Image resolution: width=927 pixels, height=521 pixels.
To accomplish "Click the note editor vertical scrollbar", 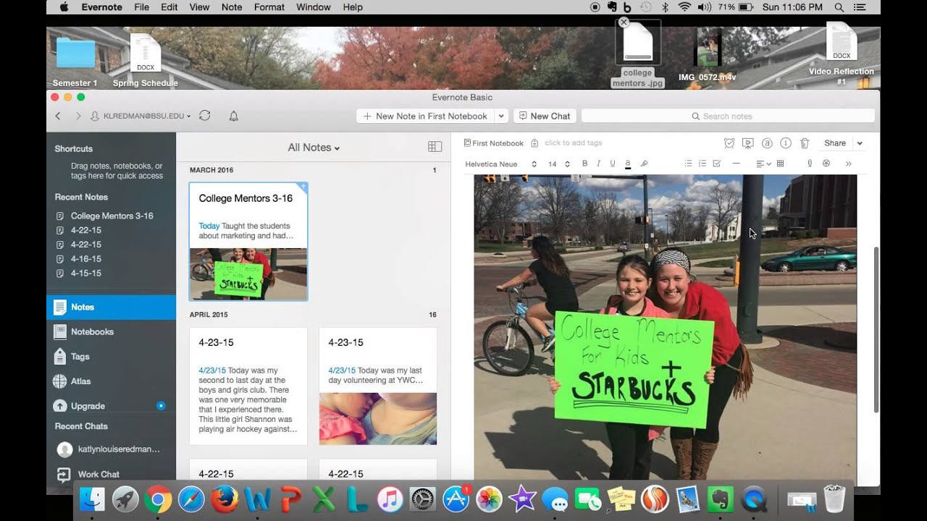I will [x=876, y=329].
